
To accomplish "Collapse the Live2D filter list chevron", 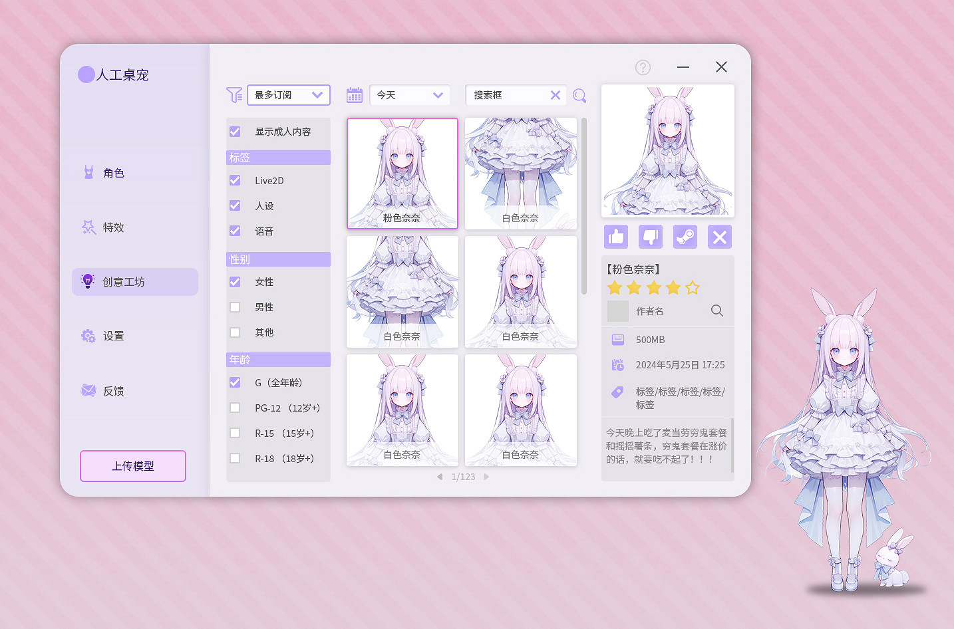I will click(x=278, y=158).
